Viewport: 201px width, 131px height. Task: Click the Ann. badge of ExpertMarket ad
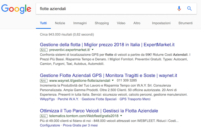pyautogui.click(x=44, y=50)
